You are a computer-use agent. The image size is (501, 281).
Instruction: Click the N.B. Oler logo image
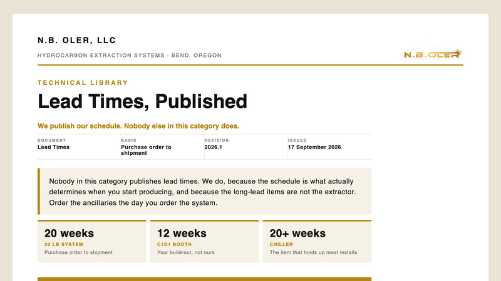pyautogui.click(x=433, y=51)
